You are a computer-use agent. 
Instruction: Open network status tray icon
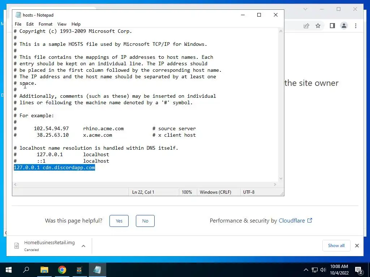pos(315,270)
